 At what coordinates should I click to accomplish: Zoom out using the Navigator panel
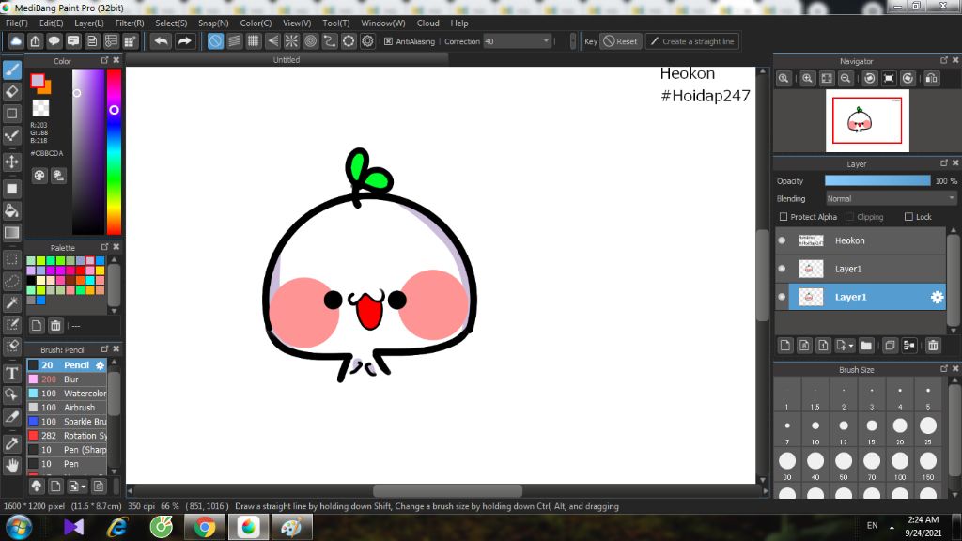coord(846,79)
